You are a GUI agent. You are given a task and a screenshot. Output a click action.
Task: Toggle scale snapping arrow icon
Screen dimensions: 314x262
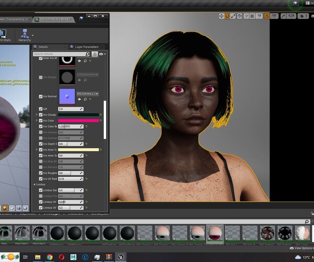283,16
